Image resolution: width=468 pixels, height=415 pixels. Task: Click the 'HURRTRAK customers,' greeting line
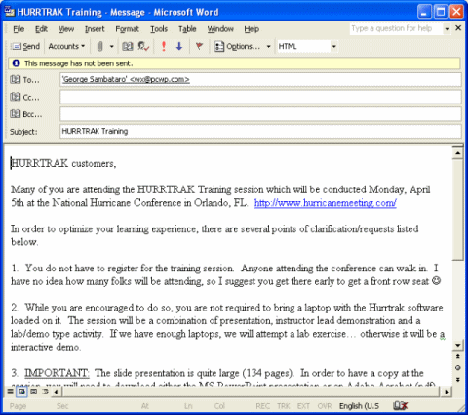coord(63,163)
